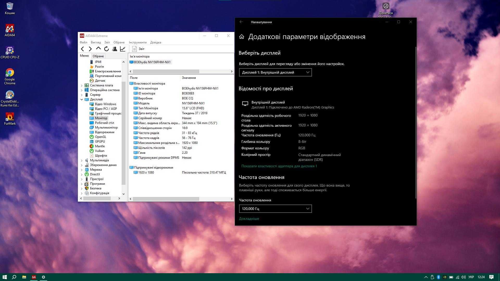Click the 12:24 taskbar clock
The image size is (500, 281).
pos(481,277)
